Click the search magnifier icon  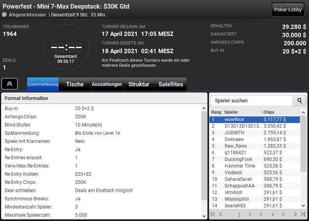click(299, 101)
